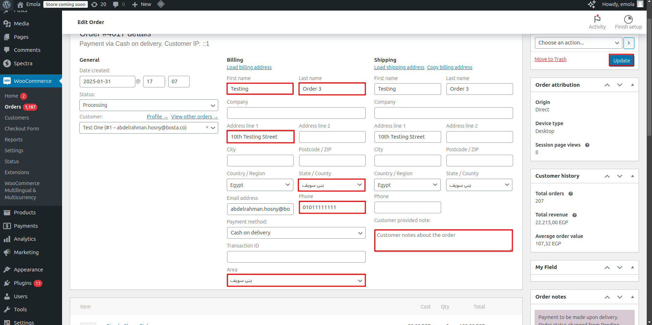This screenshot has width=652, height=325.
Task: Clear the selected customer with the x
Action: pos(207,127)
